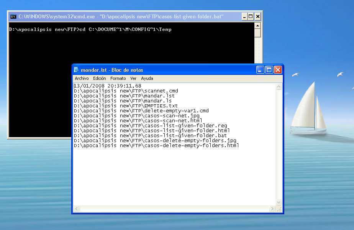The width and height of the screenshot is (354, 230).
Task: Click the up arrow on Notepad's vertical scrollbar
Action: click(279, 86)
